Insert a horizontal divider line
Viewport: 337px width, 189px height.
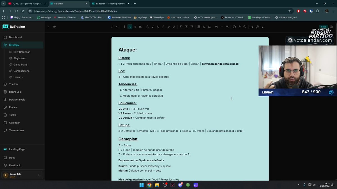[x=222, y=27]
